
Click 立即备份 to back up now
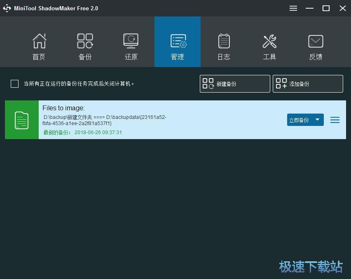pos(299,120)
